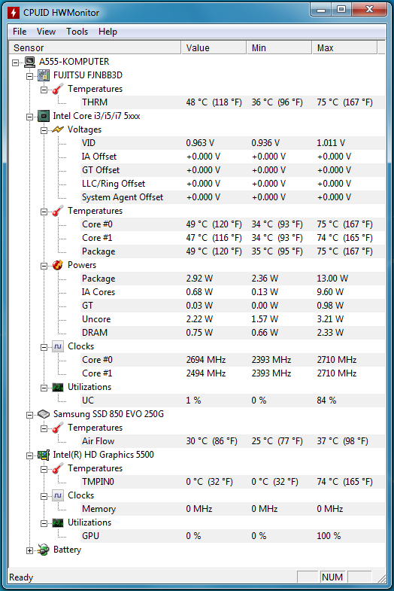Click the CPU Clocks waveform icon
Image resolution: width=394 pixels, height=591 pixels.
[x=58, y=346]
